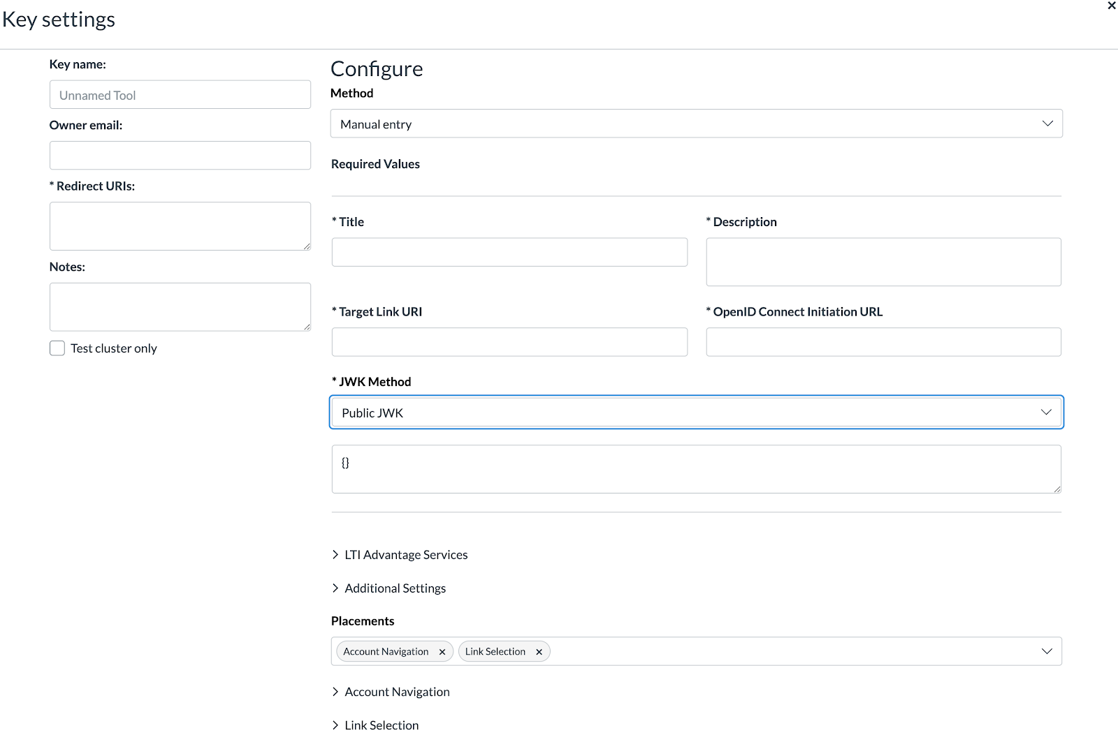Remove the Account Navigation placement tag
The height and width of the screenshot is (735, 1118).
(442, 652)
